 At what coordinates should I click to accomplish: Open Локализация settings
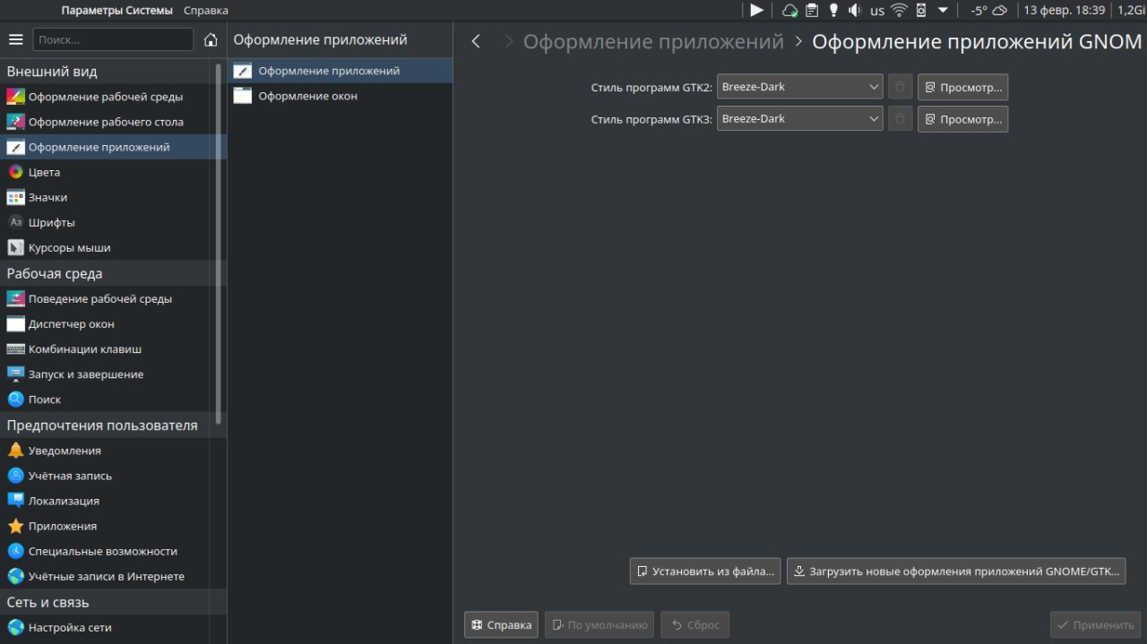click(113, 501)
